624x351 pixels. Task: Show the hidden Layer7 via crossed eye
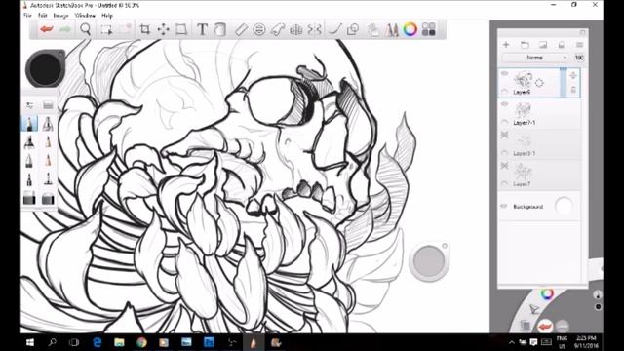(x=505, y=166)
